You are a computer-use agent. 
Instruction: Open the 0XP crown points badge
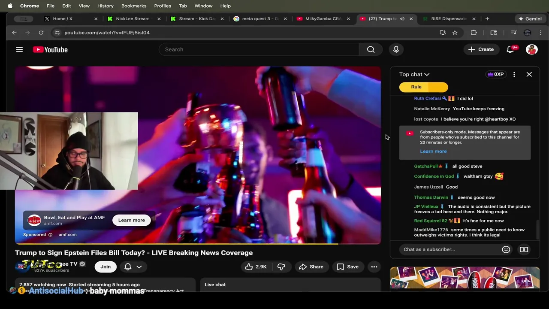coord(495,74)
